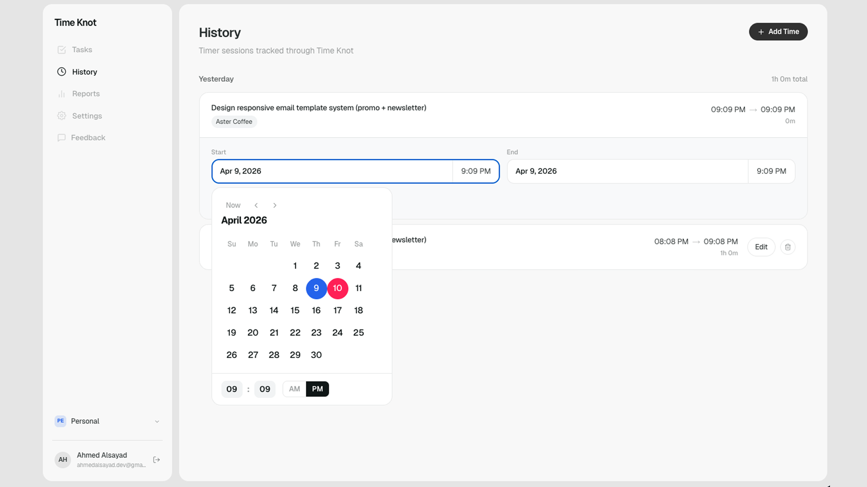
Task: Click the Feedback speech bubble icon
Action: [x=61, y=138]
